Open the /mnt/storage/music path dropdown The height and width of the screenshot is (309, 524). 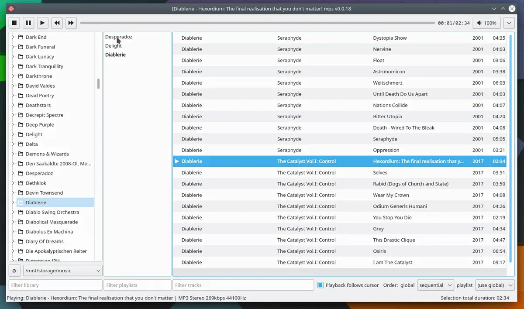63,271
